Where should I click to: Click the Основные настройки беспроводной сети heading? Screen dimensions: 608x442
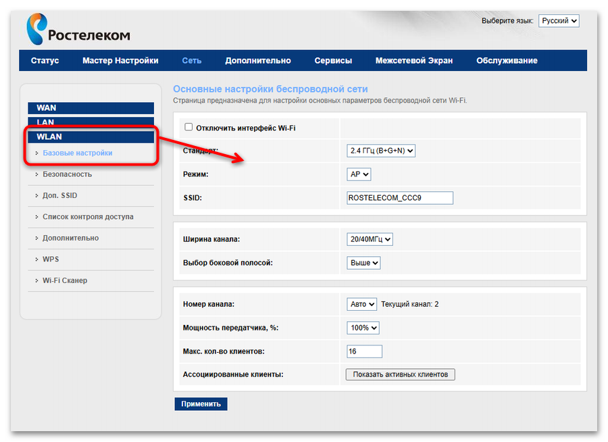270,89
